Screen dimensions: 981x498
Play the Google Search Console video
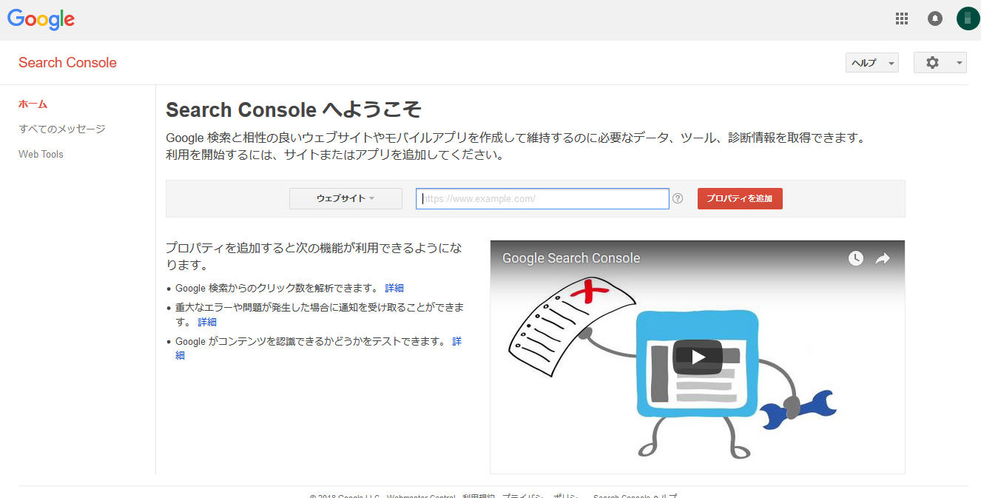698,357
